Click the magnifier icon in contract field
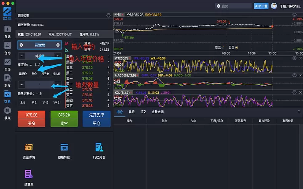The width and height of the screenshot is (303, 189). click(21, 45)
